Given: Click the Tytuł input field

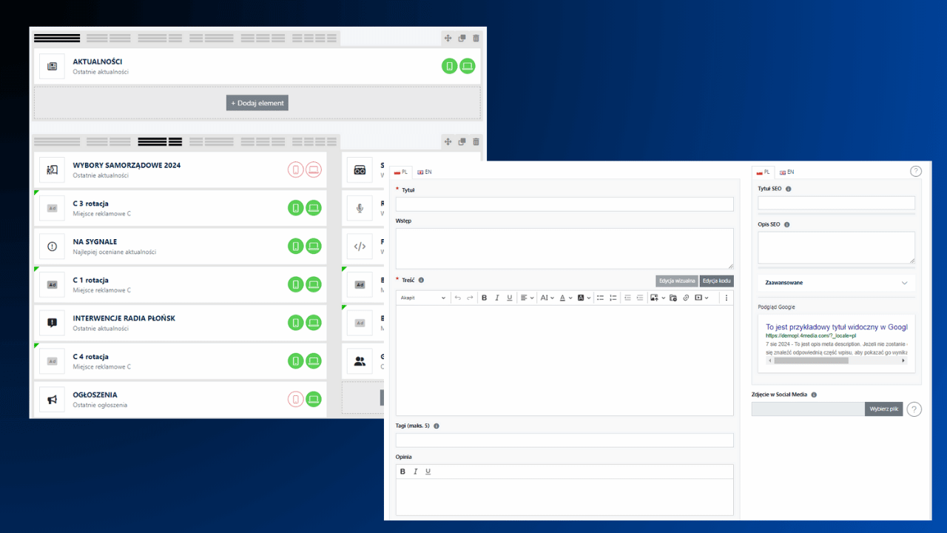Looking at the screenshot, I should click(565, 204).
